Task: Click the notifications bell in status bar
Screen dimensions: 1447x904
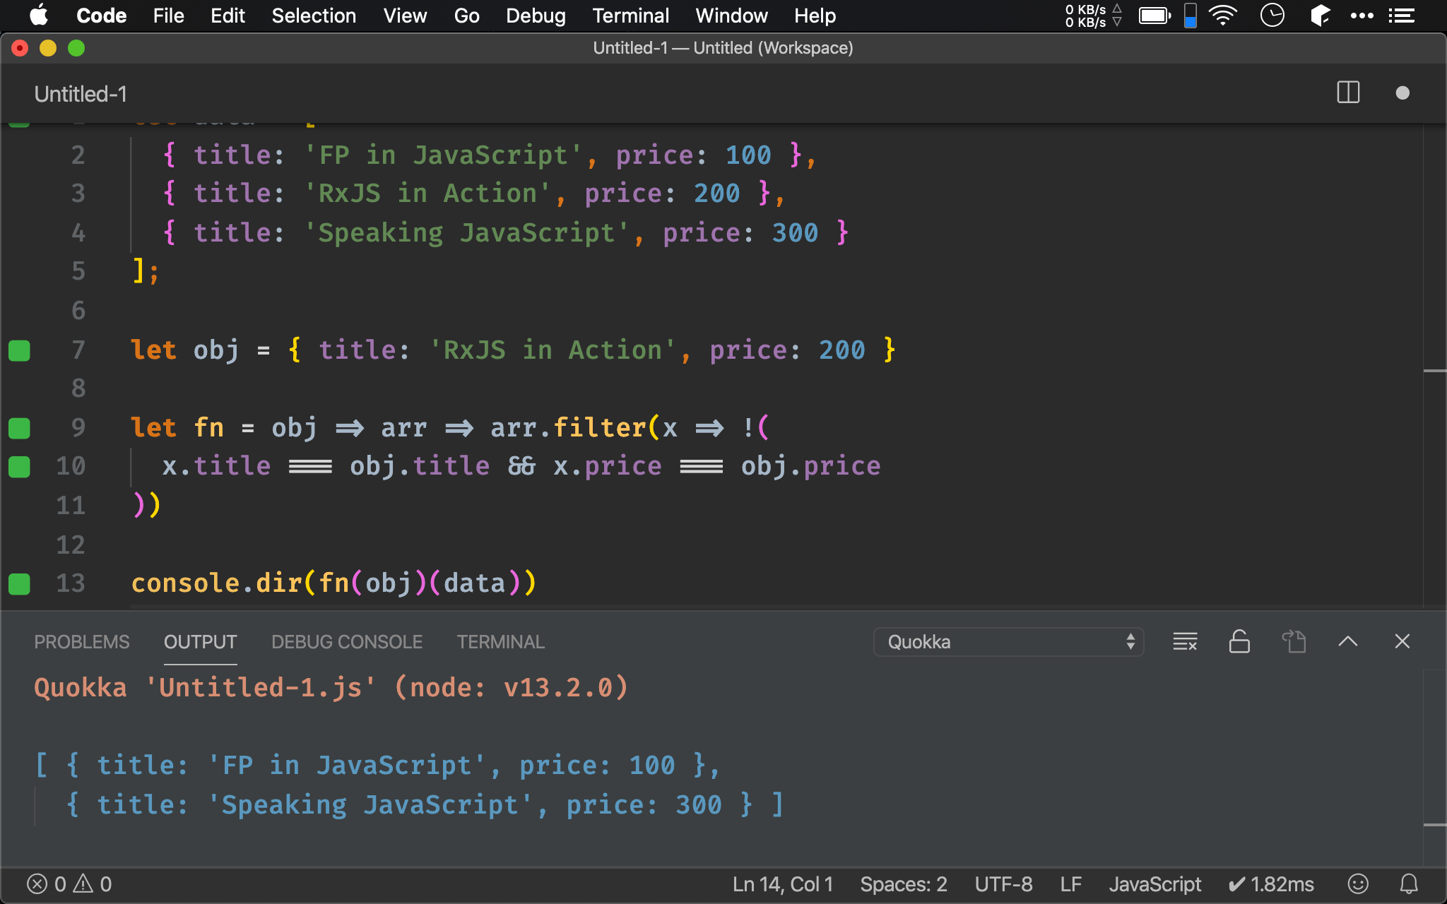Action: pos(1409,884)
